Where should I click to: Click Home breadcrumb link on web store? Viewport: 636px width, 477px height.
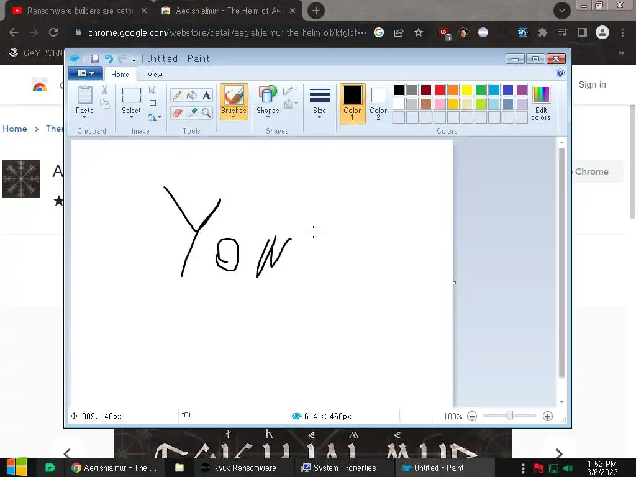click(15, 129)
